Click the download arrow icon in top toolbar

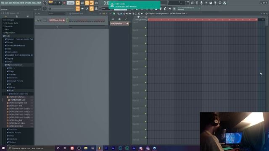click(224, 3)
